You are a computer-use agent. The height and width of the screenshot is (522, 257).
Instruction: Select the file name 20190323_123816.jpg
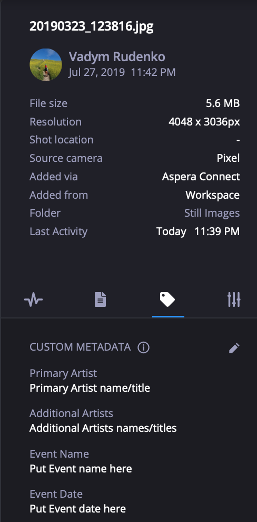coord(92,26)
